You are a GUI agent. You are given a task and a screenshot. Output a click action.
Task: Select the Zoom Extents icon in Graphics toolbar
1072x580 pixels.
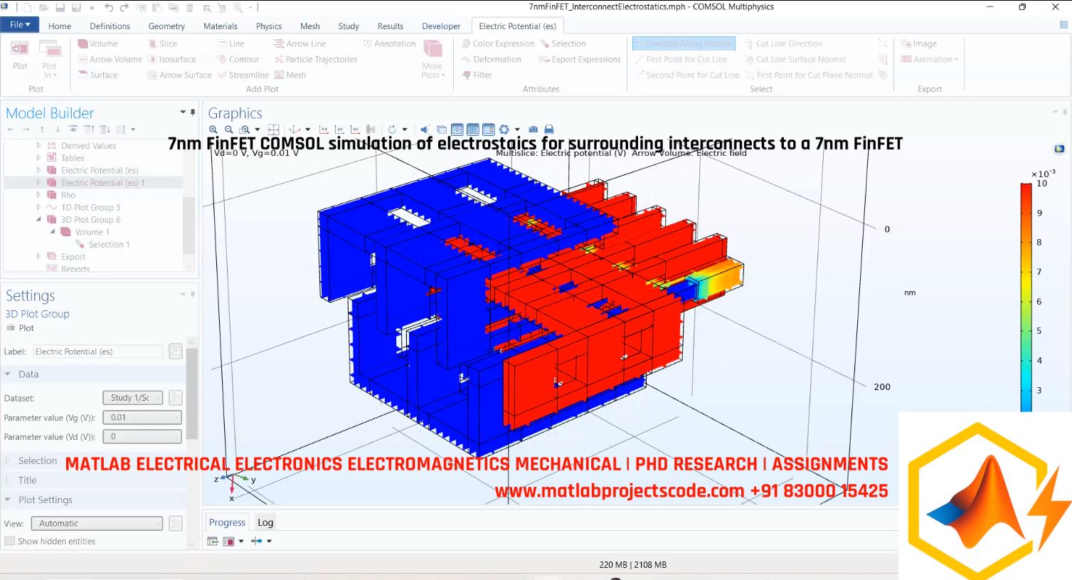(273, 129)
